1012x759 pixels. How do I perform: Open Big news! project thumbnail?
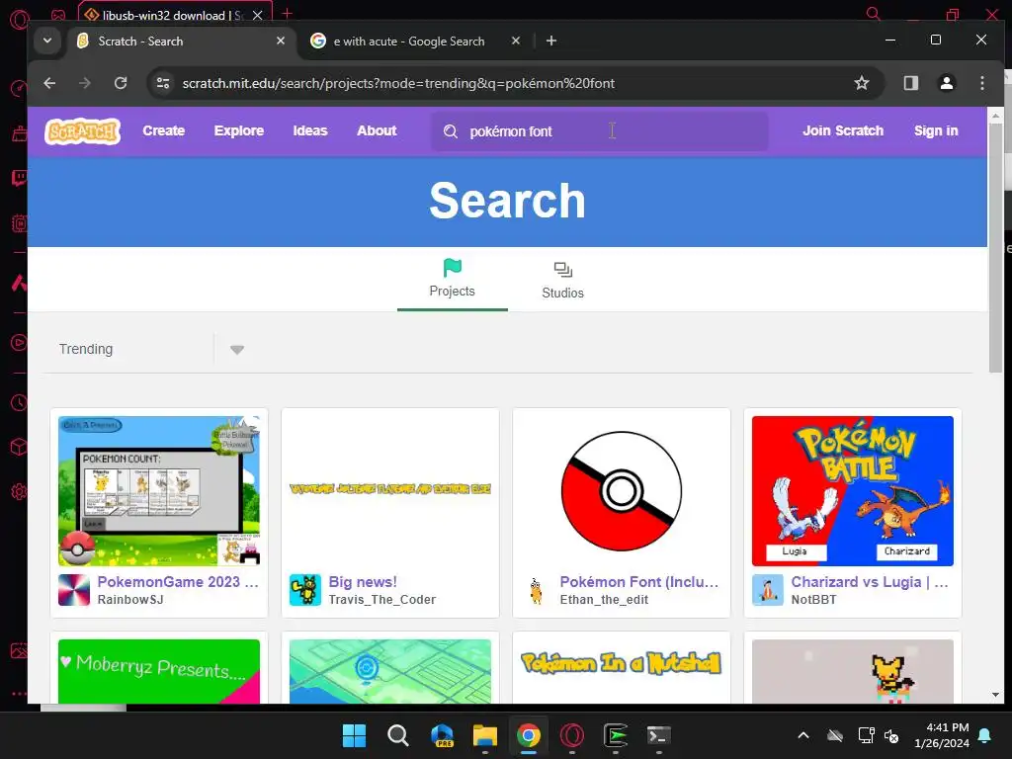pyautogui.click(x=390, y=490)
